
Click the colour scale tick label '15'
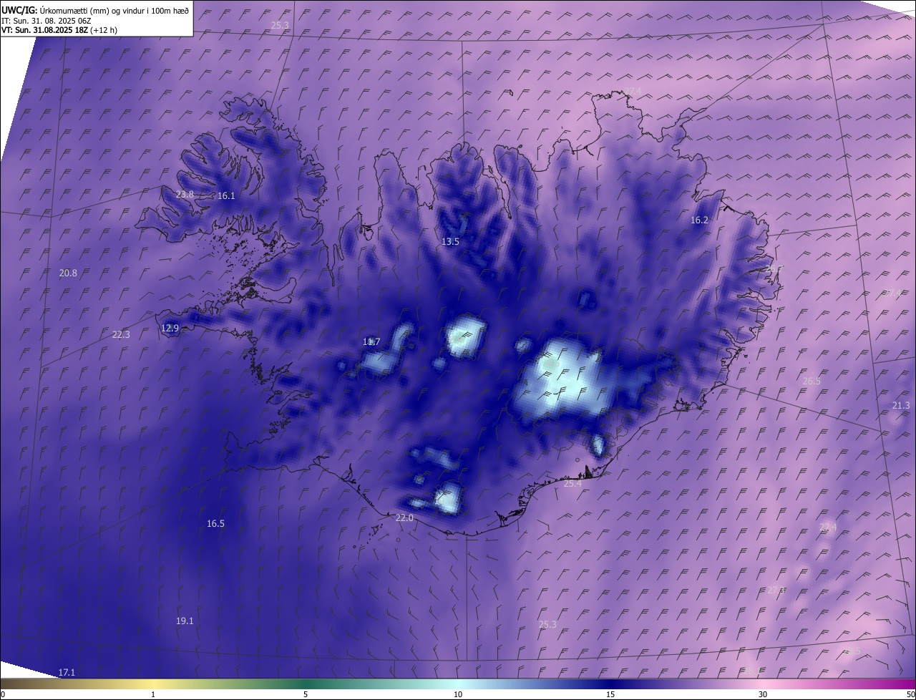[610, 694]
